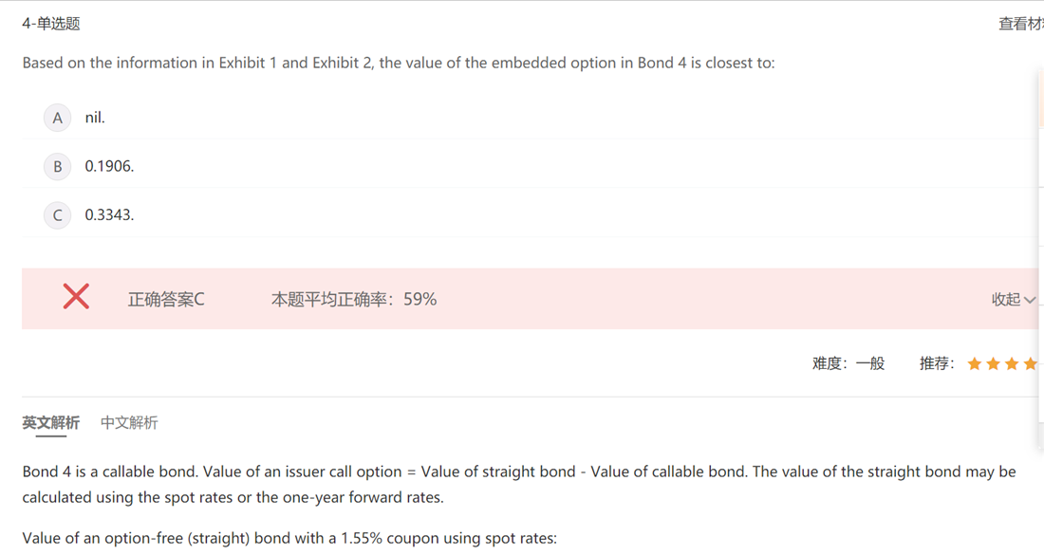Click the red X incorrect icon
The image size is (1044, 555).
(x=76, y=297)
